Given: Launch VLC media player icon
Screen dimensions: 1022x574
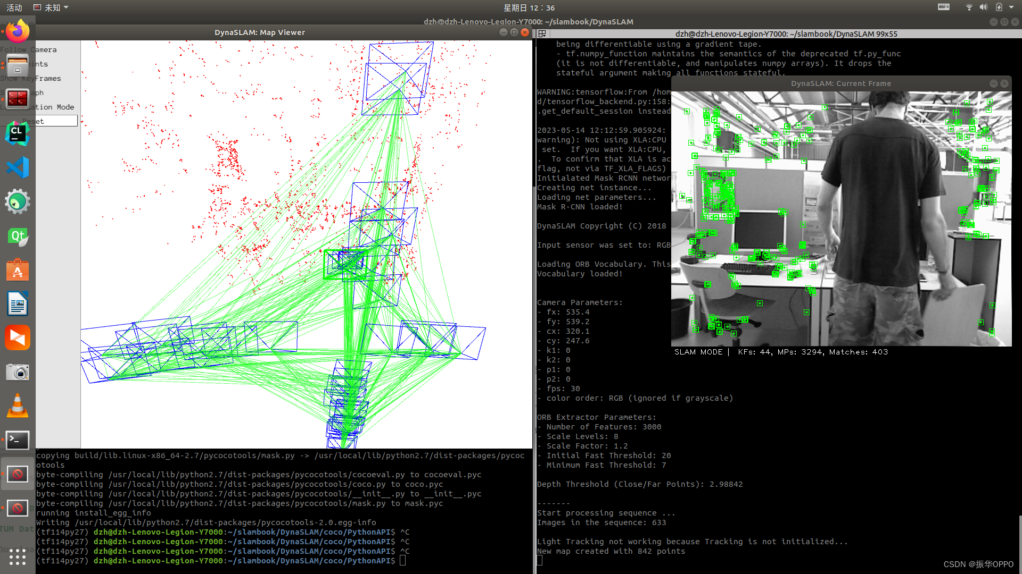Looking at the screenshot, I should coord(18,406).
